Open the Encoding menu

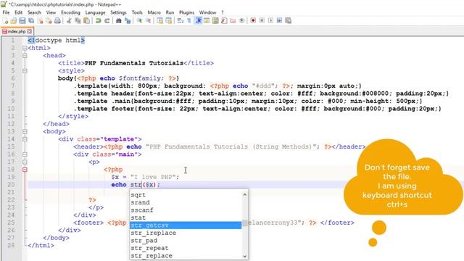point(70,12)
